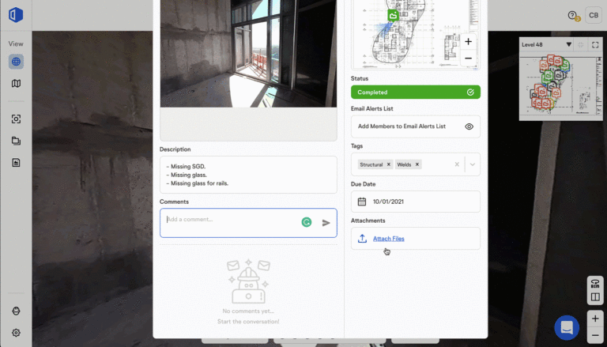Click the Attach Files link

(388, 239)
